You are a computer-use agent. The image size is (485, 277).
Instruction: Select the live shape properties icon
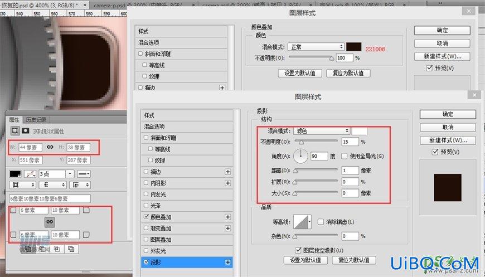coord(14,131)
